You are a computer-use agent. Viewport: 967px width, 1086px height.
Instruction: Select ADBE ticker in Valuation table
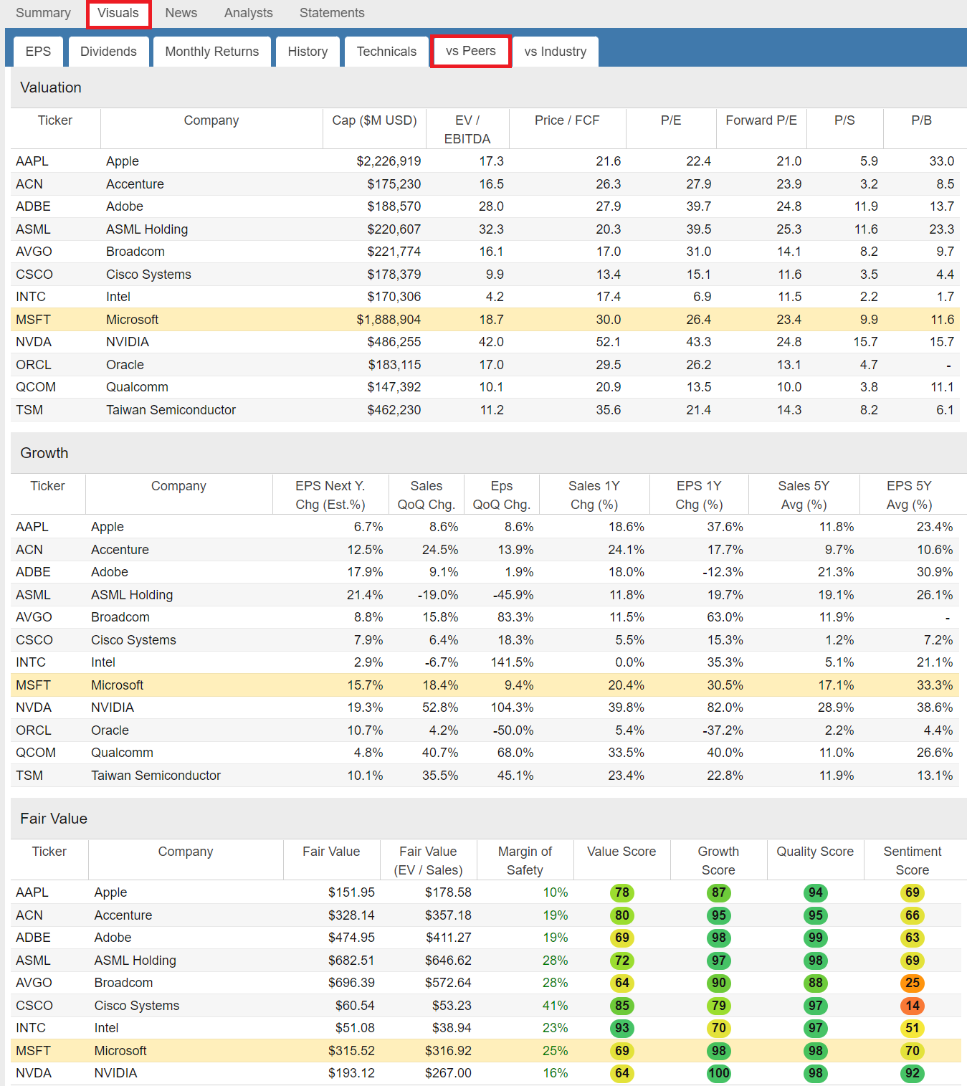pos(33,206)
